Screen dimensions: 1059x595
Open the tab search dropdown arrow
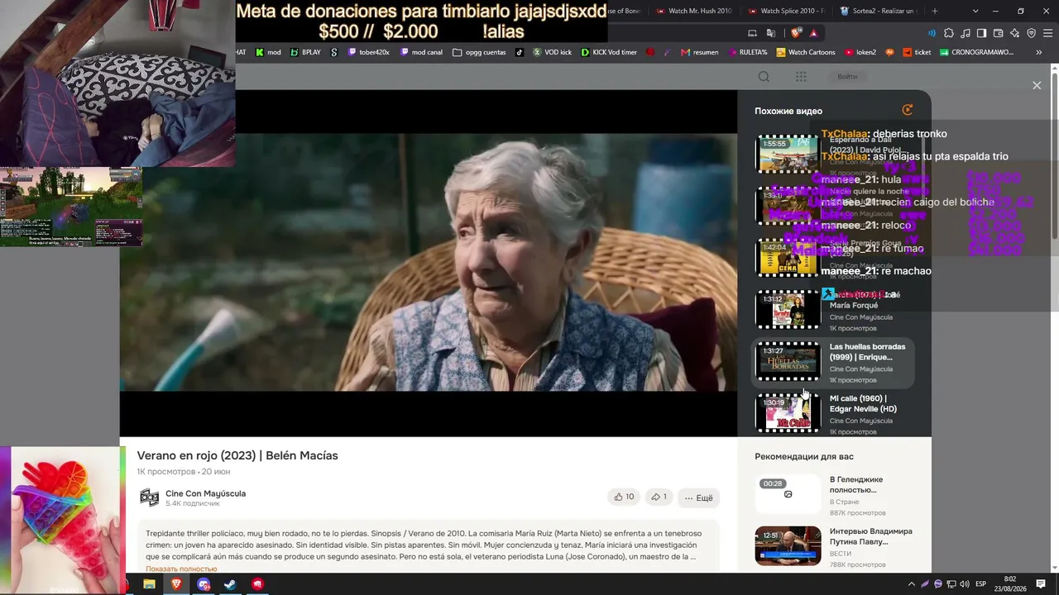[975, 11]
